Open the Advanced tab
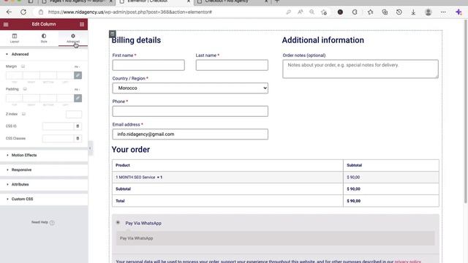This screenshot has width=468, height=263. (73, 38)
